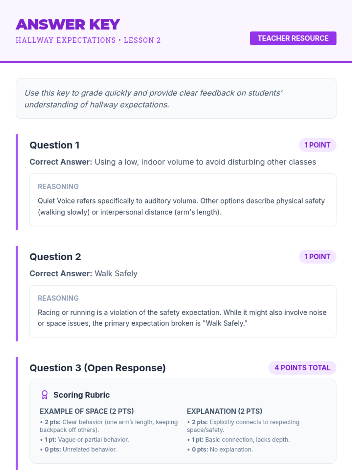Click the Scoring Rubric ribbon icon
This screenshot has height=470, width=352.
click(x=45, y=395)
